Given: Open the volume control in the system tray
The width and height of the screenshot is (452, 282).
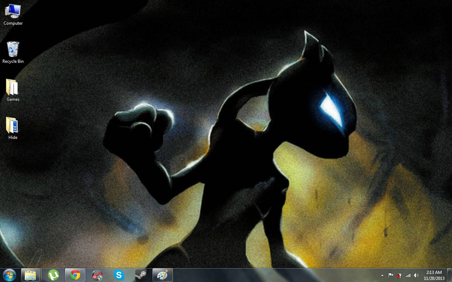Looking at the screenshot, I should click(416, 275).
